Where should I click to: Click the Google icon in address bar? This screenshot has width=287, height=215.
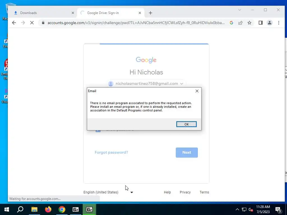pyautogui.click(x=231, y=23)
